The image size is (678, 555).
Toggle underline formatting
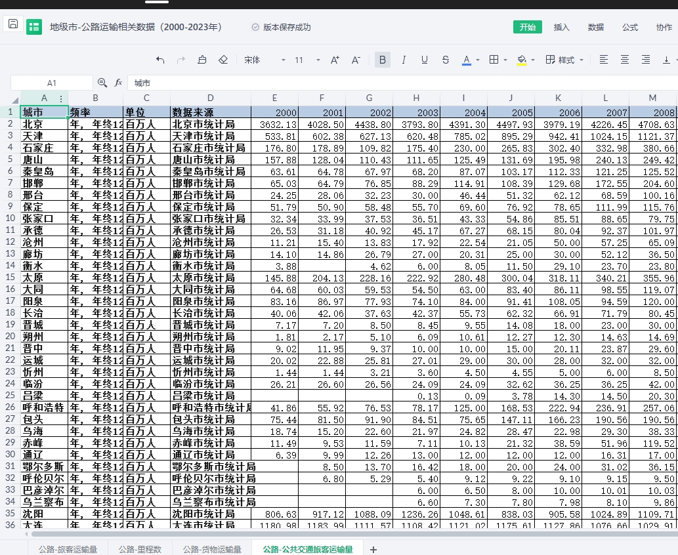pos(425,60)
